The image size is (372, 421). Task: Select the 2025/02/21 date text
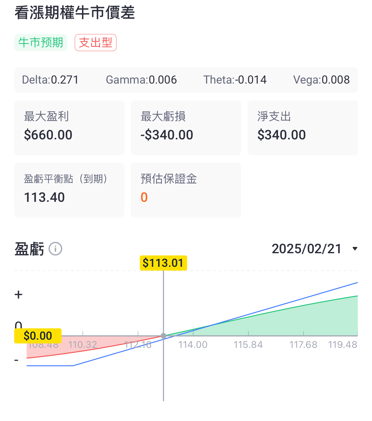[x=306, y=249]
